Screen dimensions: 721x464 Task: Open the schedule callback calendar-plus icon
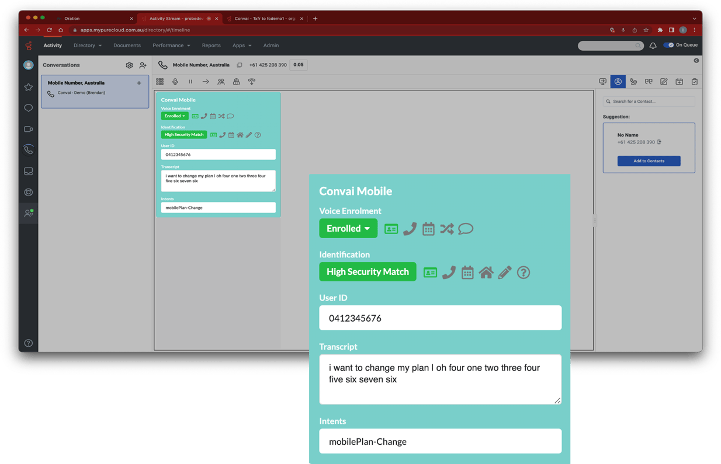(x=679, y=82)
